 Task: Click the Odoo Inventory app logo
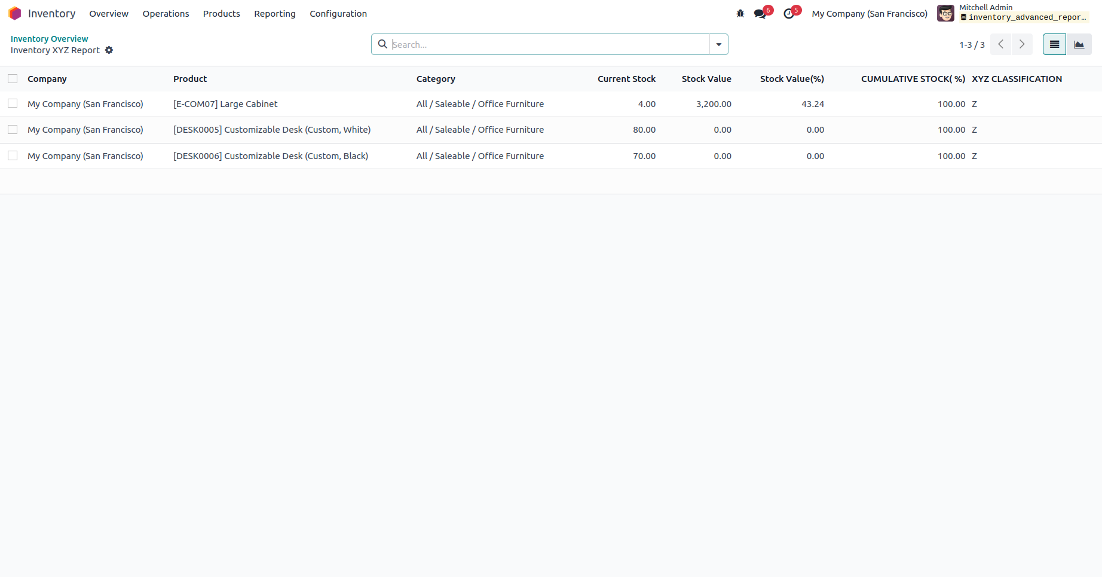pyautogui.click(x=15, y=13)
